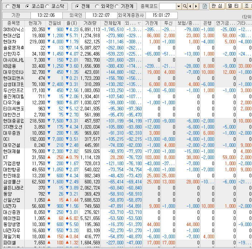
Task: Select the 전체 market radio button
Action: pos(8,6)
